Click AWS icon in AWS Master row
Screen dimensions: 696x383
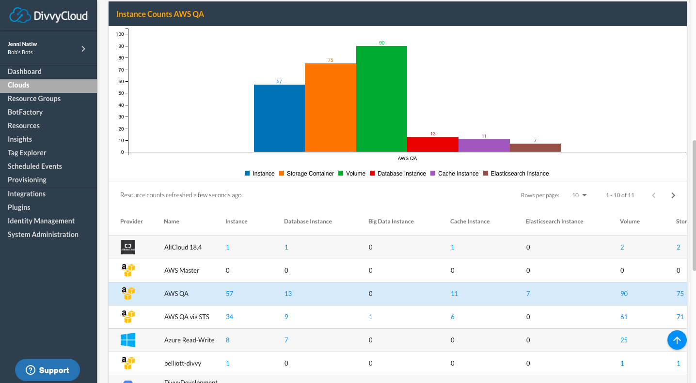pyautogui.click(x=128, y=270)
